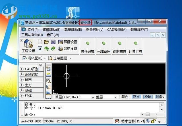Expand the 基础 panel section

click(32, 90)
